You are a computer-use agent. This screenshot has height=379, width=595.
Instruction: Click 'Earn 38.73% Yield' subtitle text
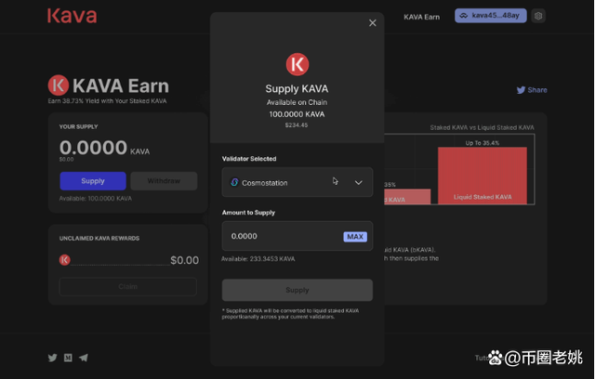pos(107,101)
